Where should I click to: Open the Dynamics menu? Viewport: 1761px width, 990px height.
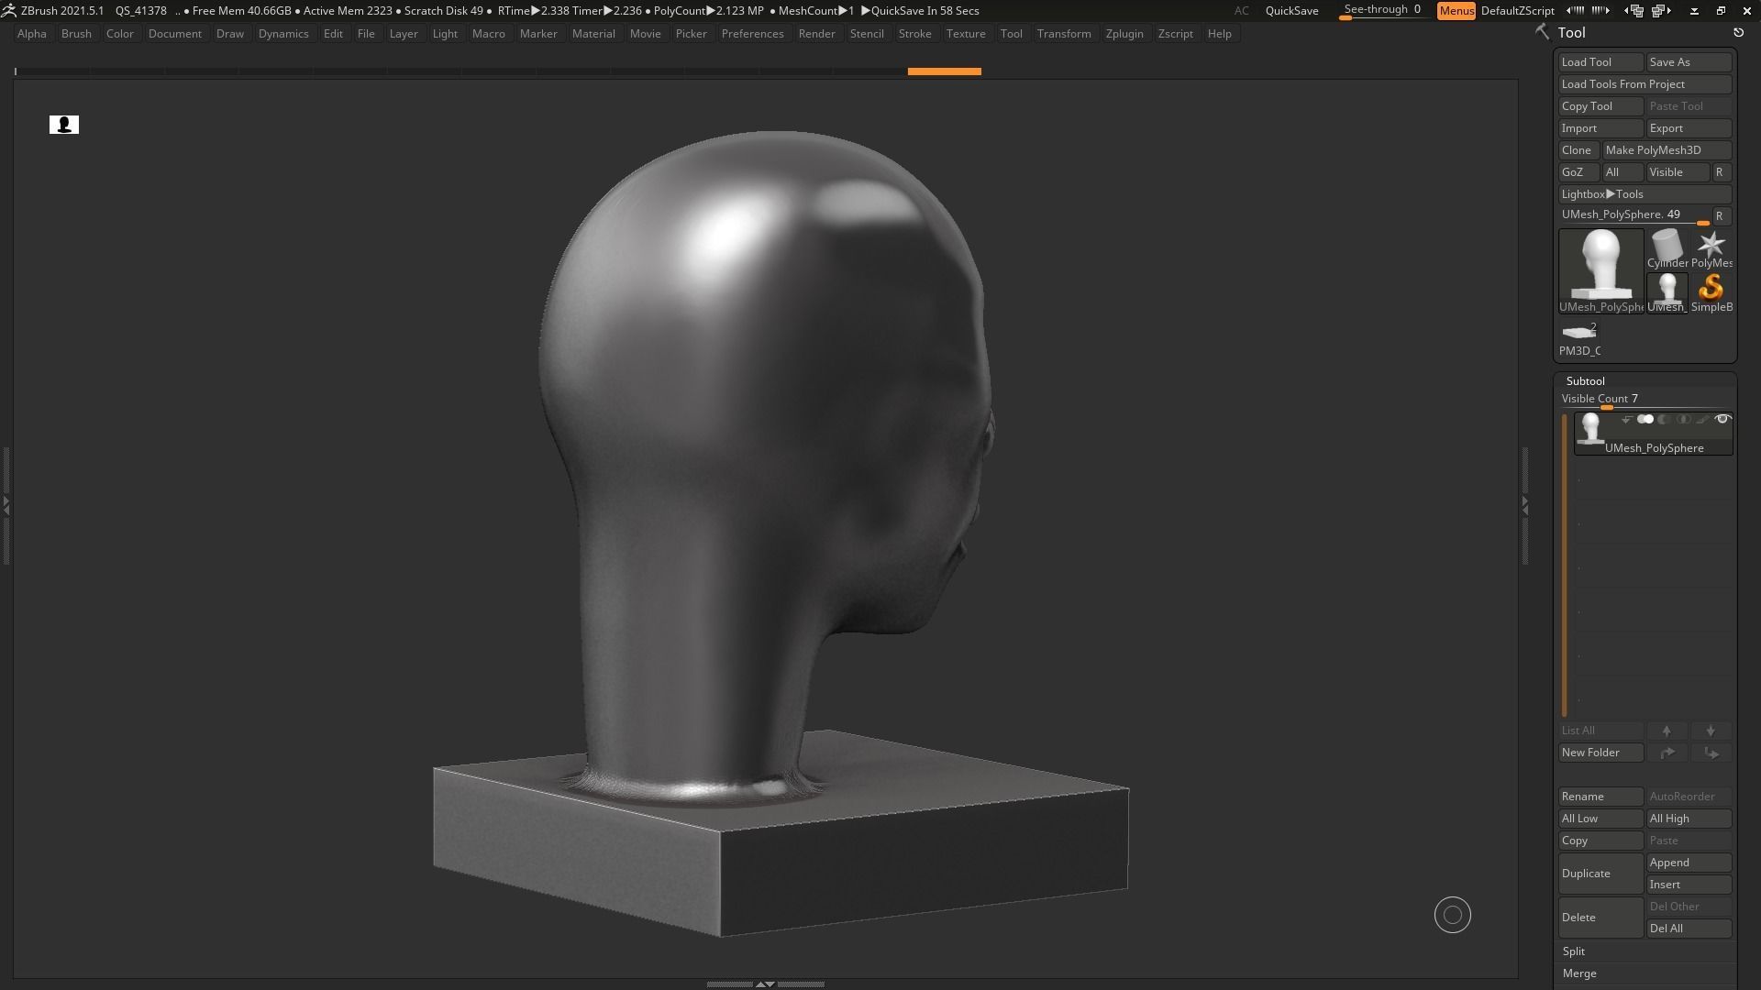click(x=283, y=34)
